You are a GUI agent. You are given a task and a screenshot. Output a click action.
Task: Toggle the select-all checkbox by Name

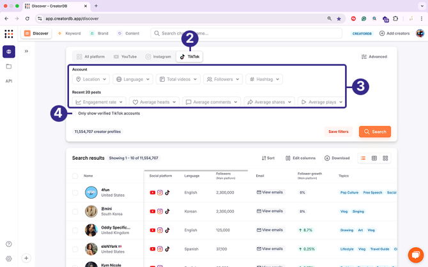point(75,176)
